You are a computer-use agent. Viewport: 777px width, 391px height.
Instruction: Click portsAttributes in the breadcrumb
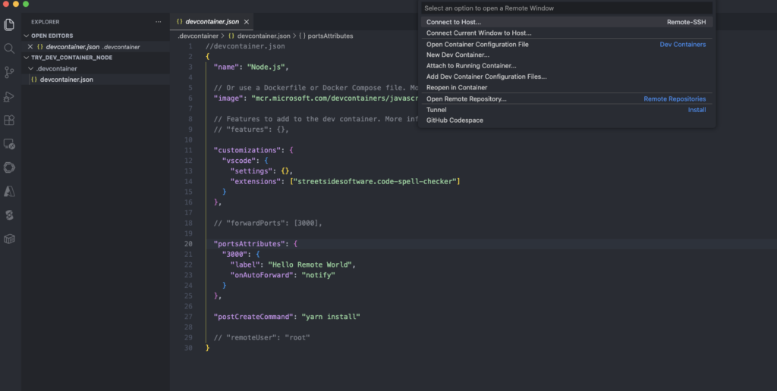coord(329,36)
